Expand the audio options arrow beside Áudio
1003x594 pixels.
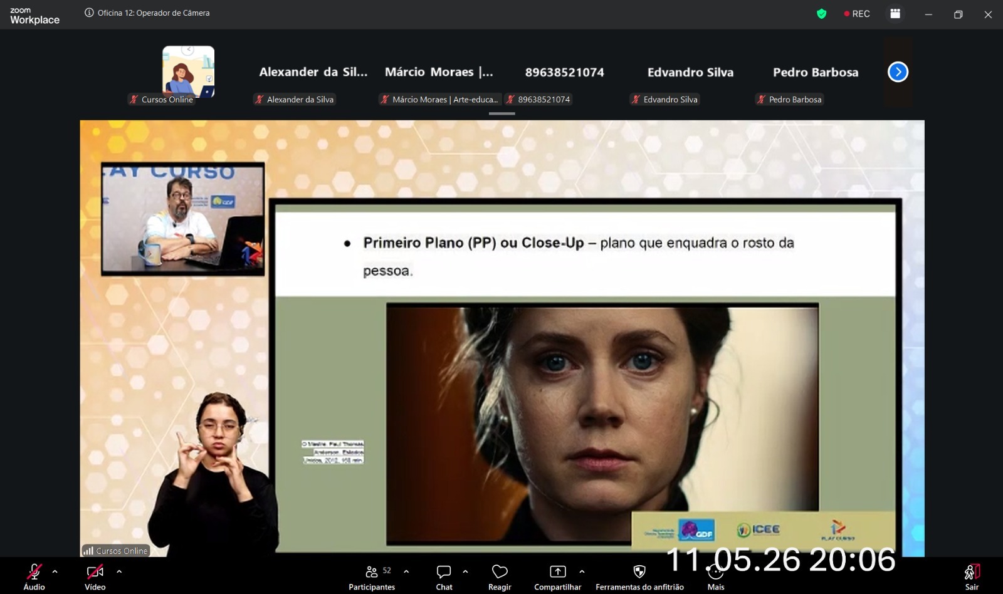click(55, 571)
